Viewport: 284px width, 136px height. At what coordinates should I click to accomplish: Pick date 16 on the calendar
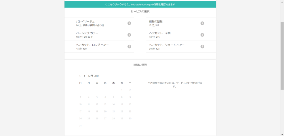130,104
